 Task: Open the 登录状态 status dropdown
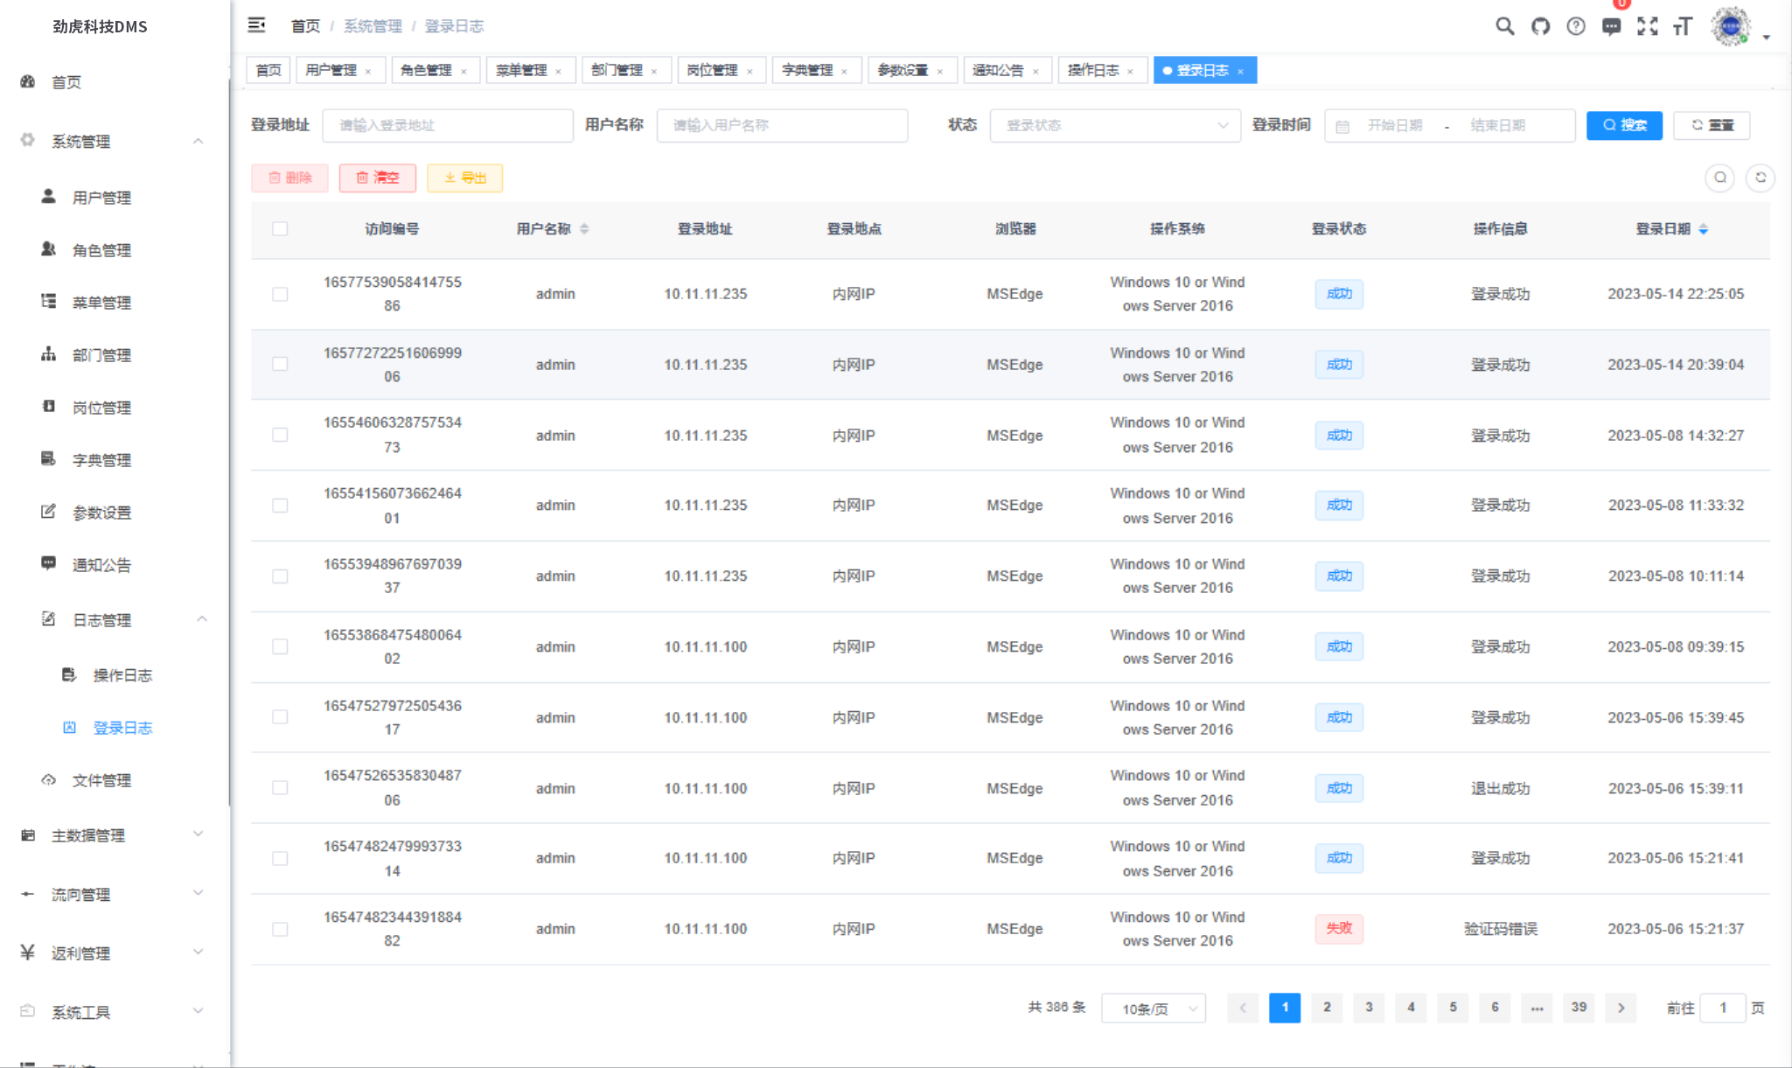(x=1114, y=125)
